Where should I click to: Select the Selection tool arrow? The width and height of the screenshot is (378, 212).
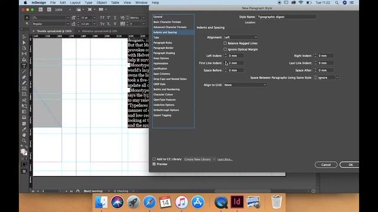point(24,37)
